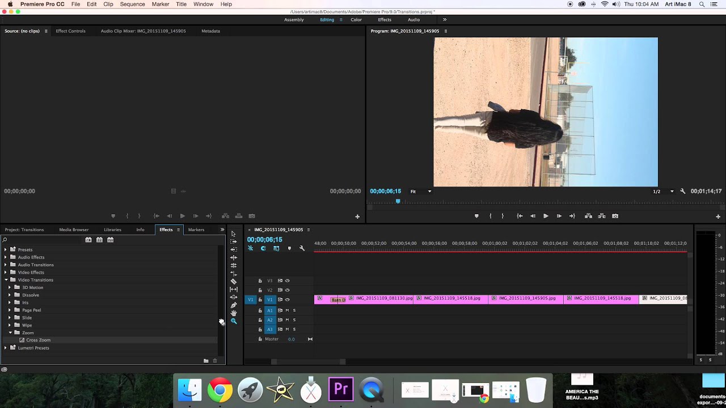Toggle sequence nest insert option
Image resolution: width=726 pixels, height=408 pixels.
coord(250,248)
